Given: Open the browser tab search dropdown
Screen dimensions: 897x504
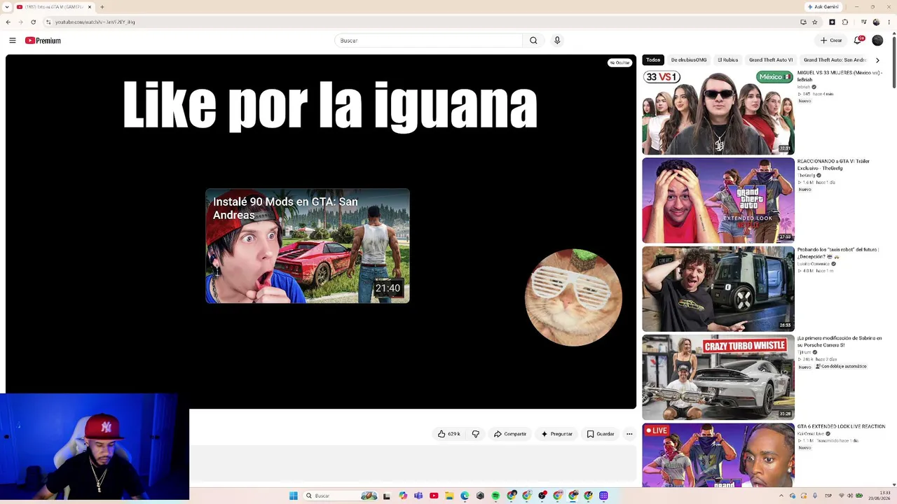Looking at the screenshot, I should 8,7.
